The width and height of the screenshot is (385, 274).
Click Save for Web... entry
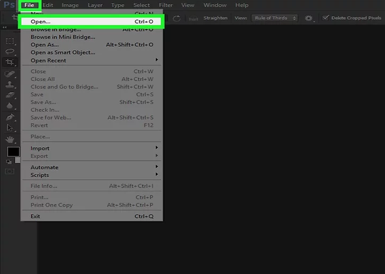point(92,117)
